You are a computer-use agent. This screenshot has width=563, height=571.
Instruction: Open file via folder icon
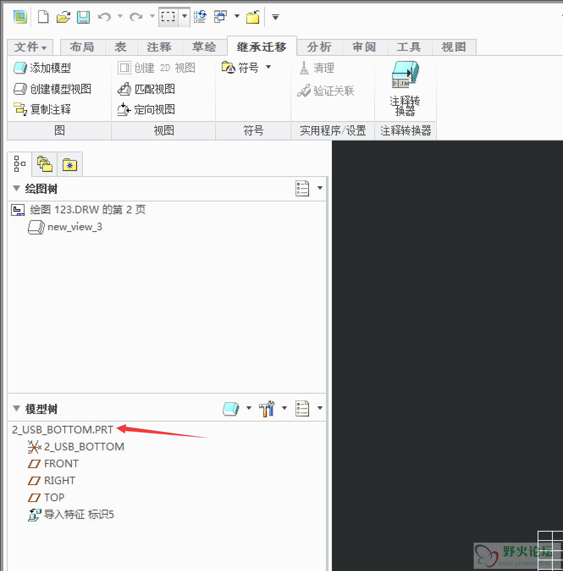[63, 17]
